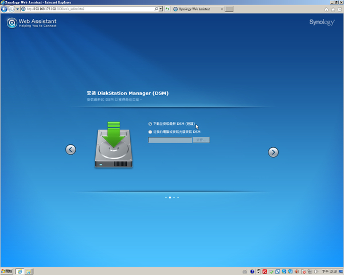344x275 pixels.
Task: Click the file explorer taskbar button
Action: pyautogui.click(x=29, y=272)
